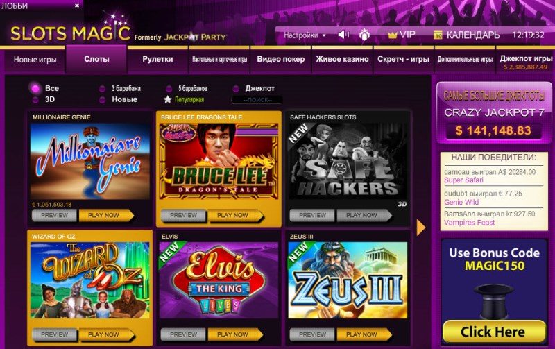555x349 pixels.
Task: Expand the Настройки dropdown
Action: pos(305,35)
